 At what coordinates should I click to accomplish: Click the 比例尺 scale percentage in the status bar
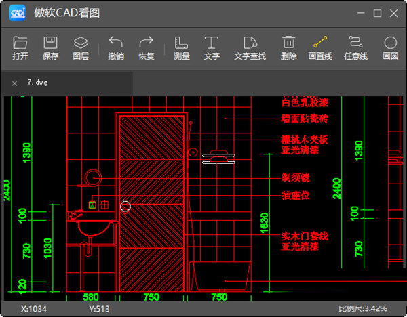click(363, 308)
